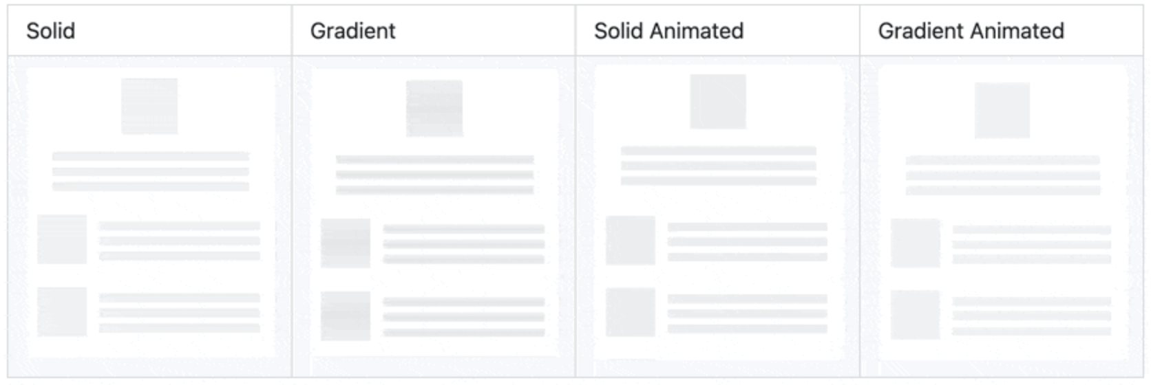Click the Solid preview's second list item thumbnail

[62, 311]
